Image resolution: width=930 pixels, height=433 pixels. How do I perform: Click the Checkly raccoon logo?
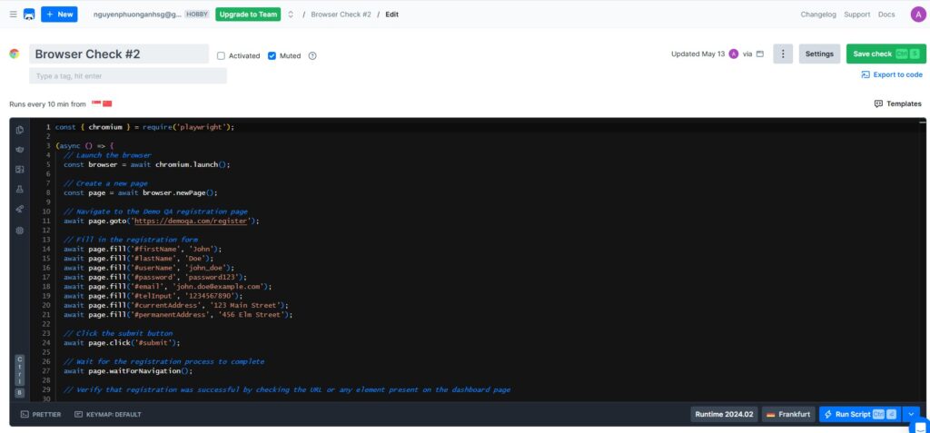coord(29,15)
